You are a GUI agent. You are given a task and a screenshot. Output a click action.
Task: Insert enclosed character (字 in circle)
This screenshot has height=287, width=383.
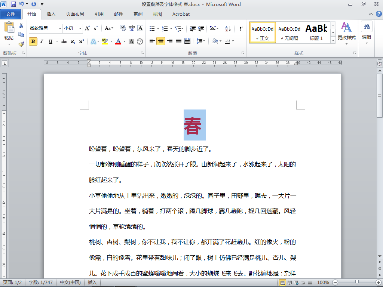[x=140, y=41]
